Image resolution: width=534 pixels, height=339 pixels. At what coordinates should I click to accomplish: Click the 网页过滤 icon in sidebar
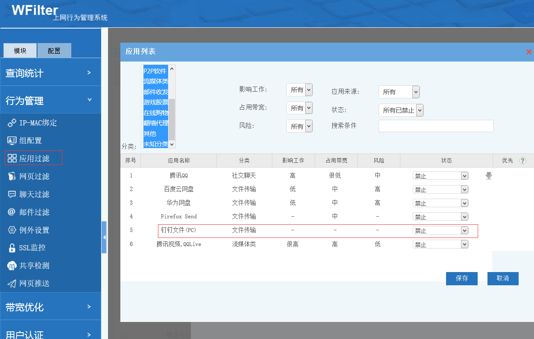point(12,177)
